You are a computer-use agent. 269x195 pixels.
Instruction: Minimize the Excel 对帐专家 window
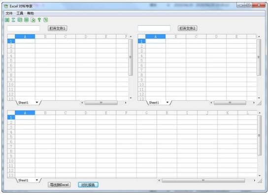241,5
